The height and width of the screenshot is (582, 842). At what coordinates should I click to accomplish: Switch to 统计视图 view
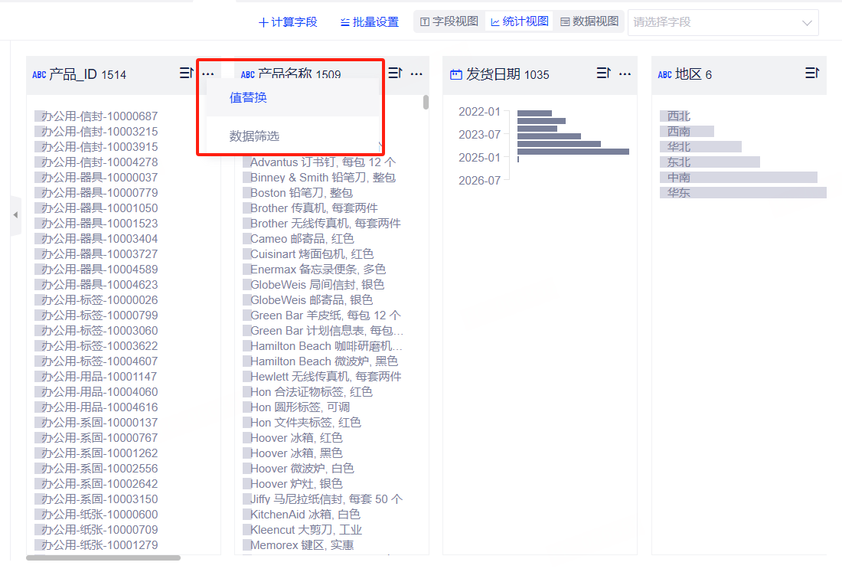coord(520,21)
